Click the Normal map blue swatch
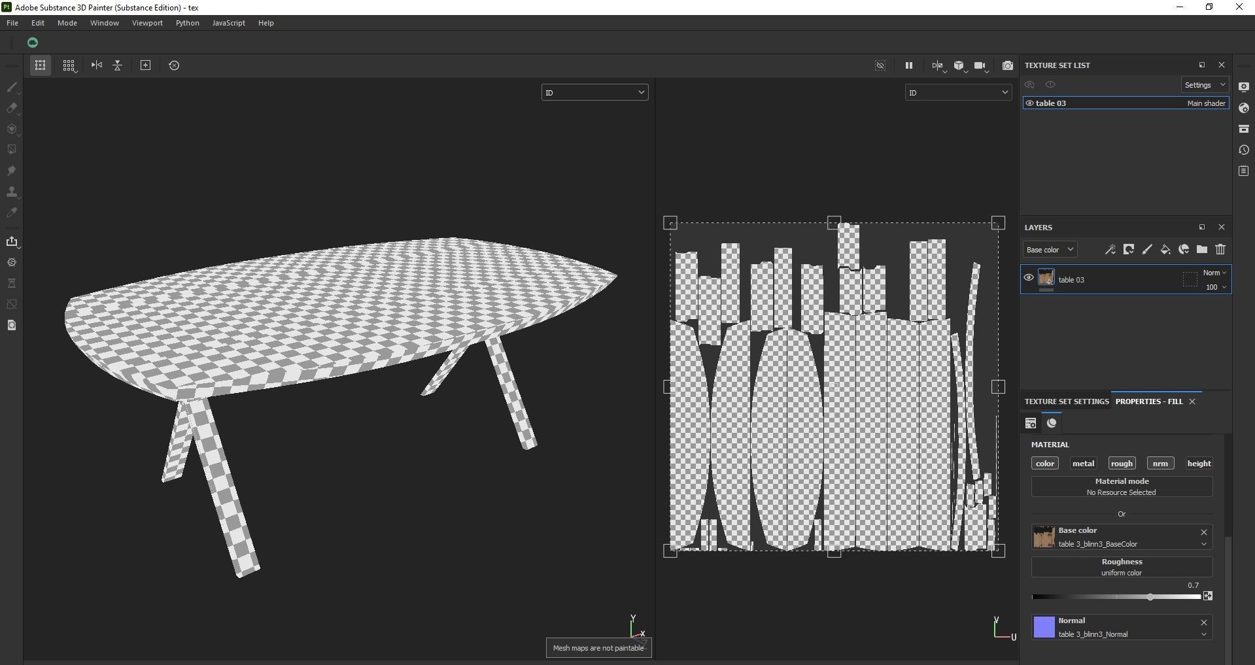 [x=1044, y=627]
